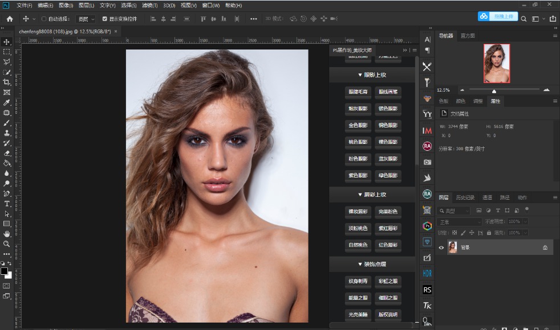Open the camera plugin panel icon
Screen dimensions: 560x330
tap(427, 162)
